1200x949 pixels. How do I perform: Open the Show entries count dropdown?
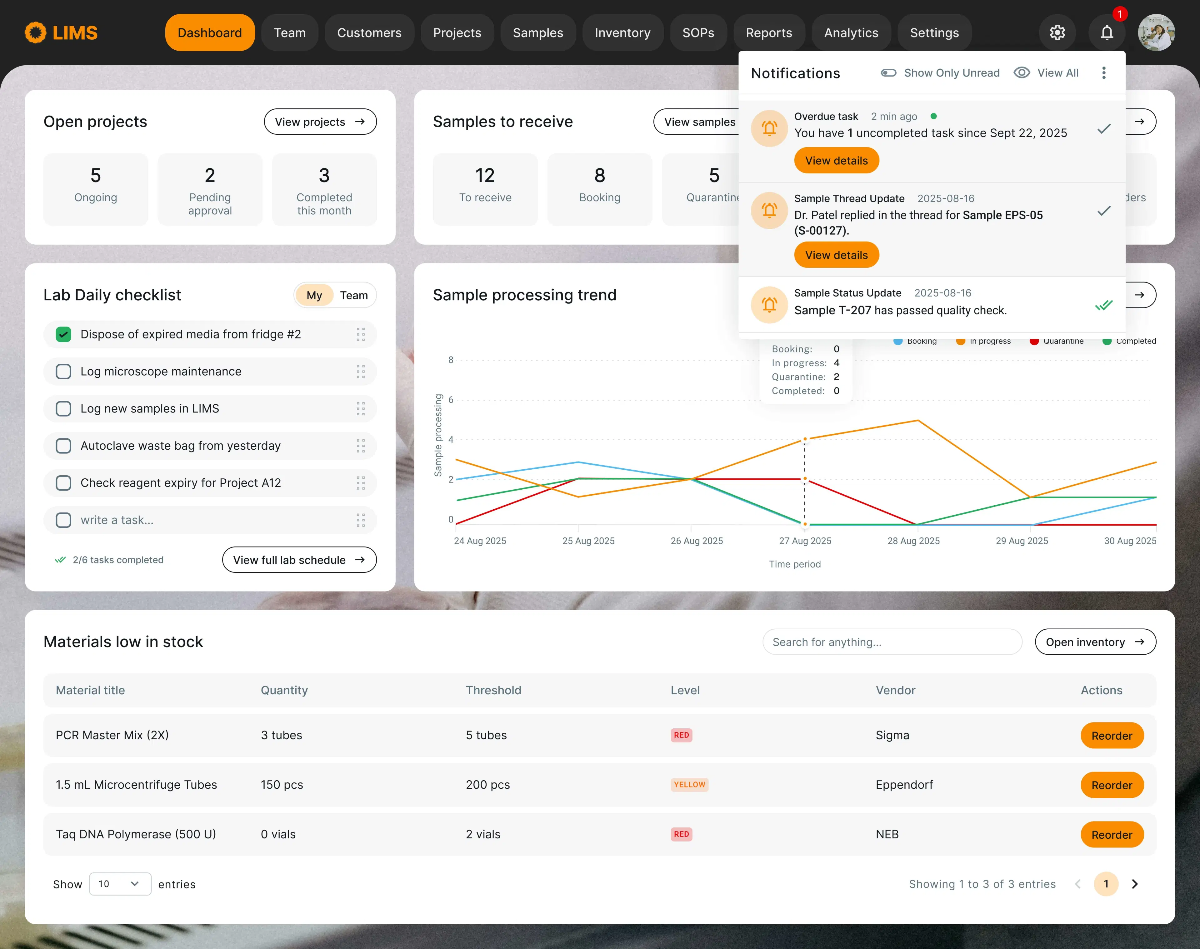click(x=119, y=883)
